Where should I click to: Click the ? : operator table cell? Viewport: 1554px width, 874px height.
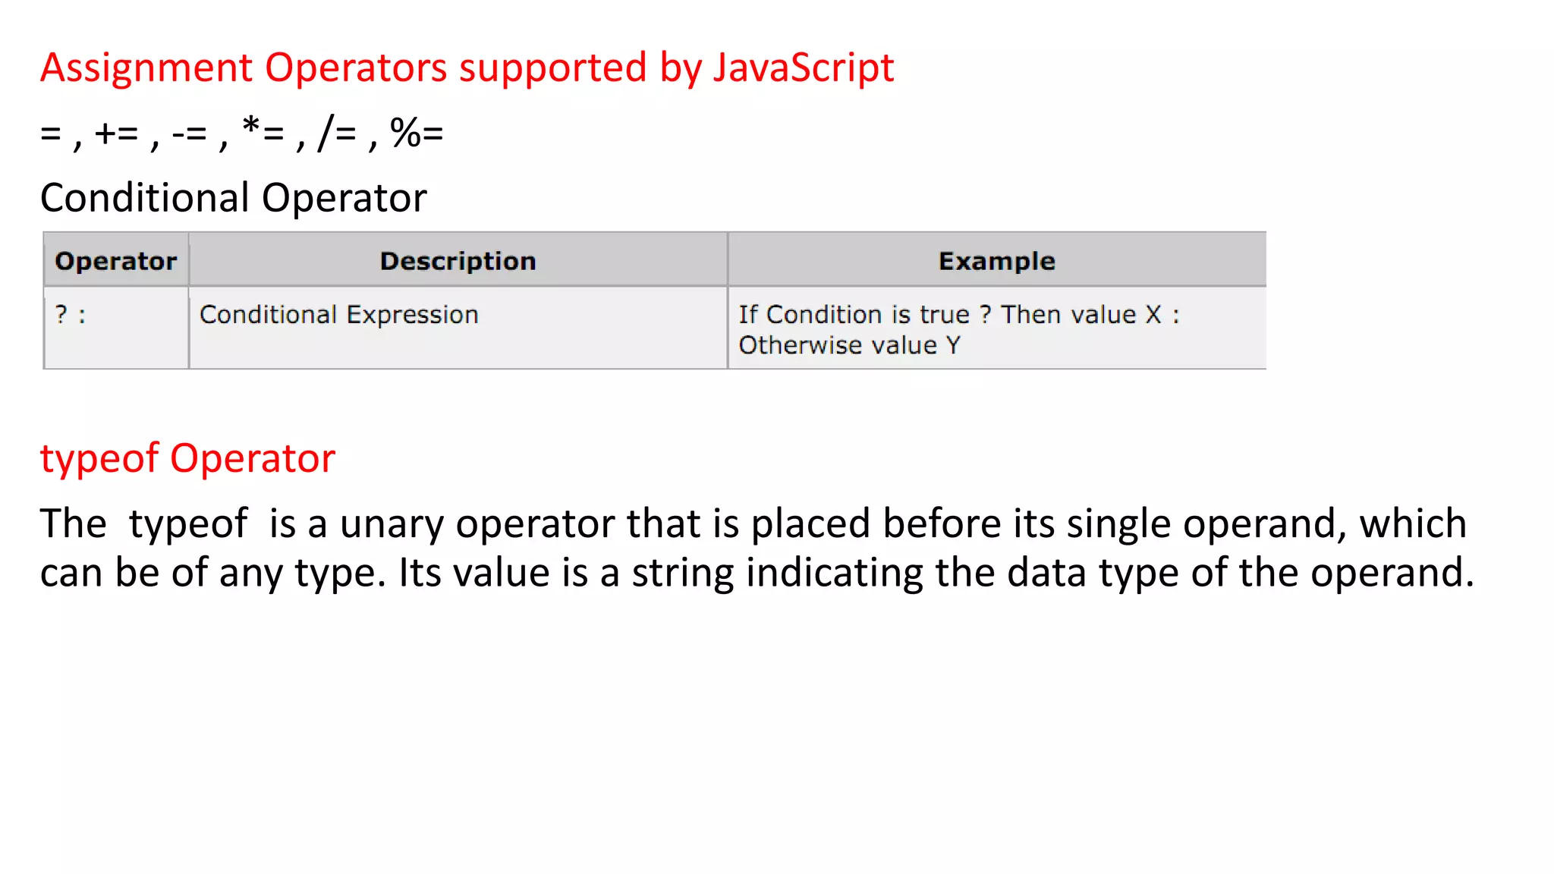(x=71, y=314)
